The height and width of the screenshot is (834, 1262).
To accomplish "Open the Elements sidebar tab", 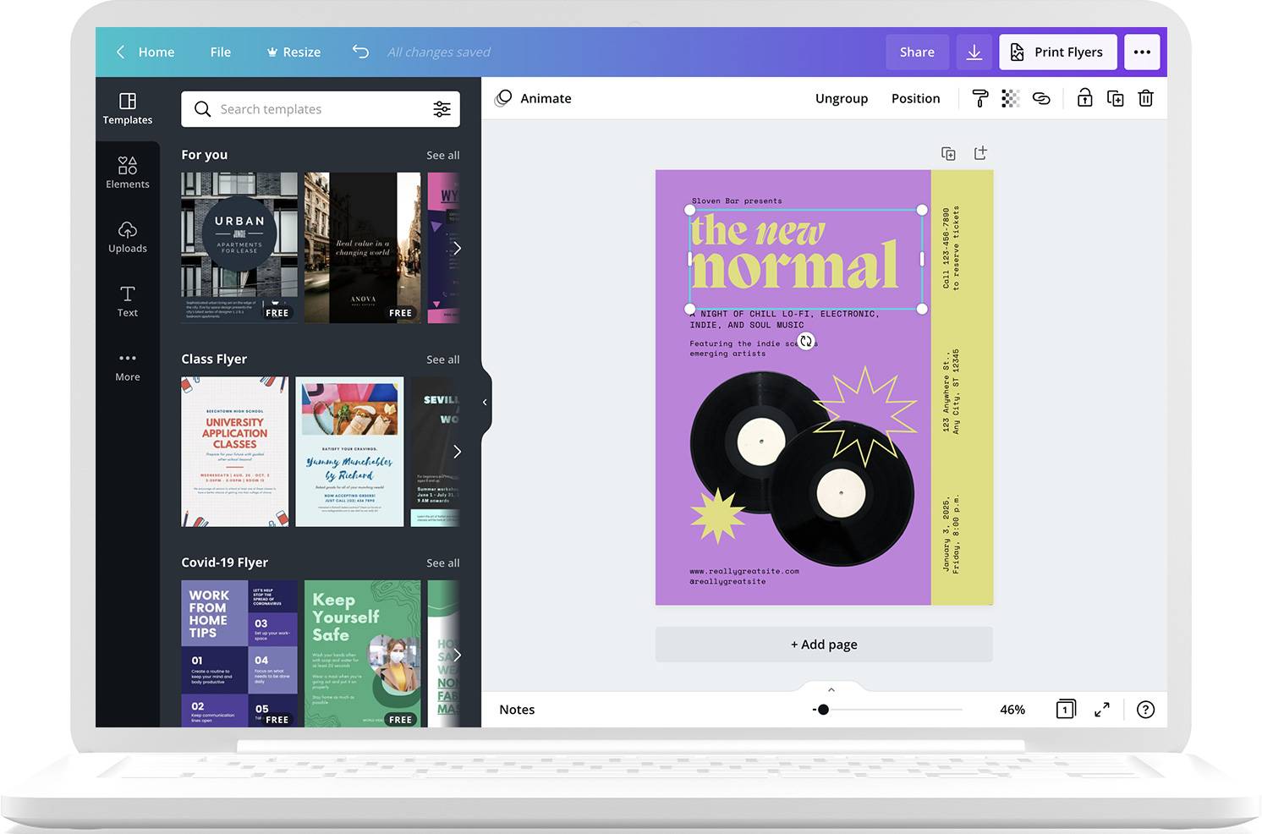I will pyautogui.click(x=128, y=173).
